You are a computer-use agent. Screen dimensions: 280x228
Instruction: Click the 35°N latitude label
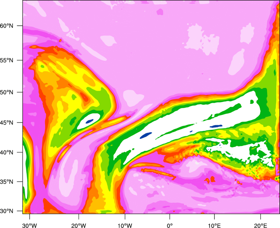pos(7,182)
